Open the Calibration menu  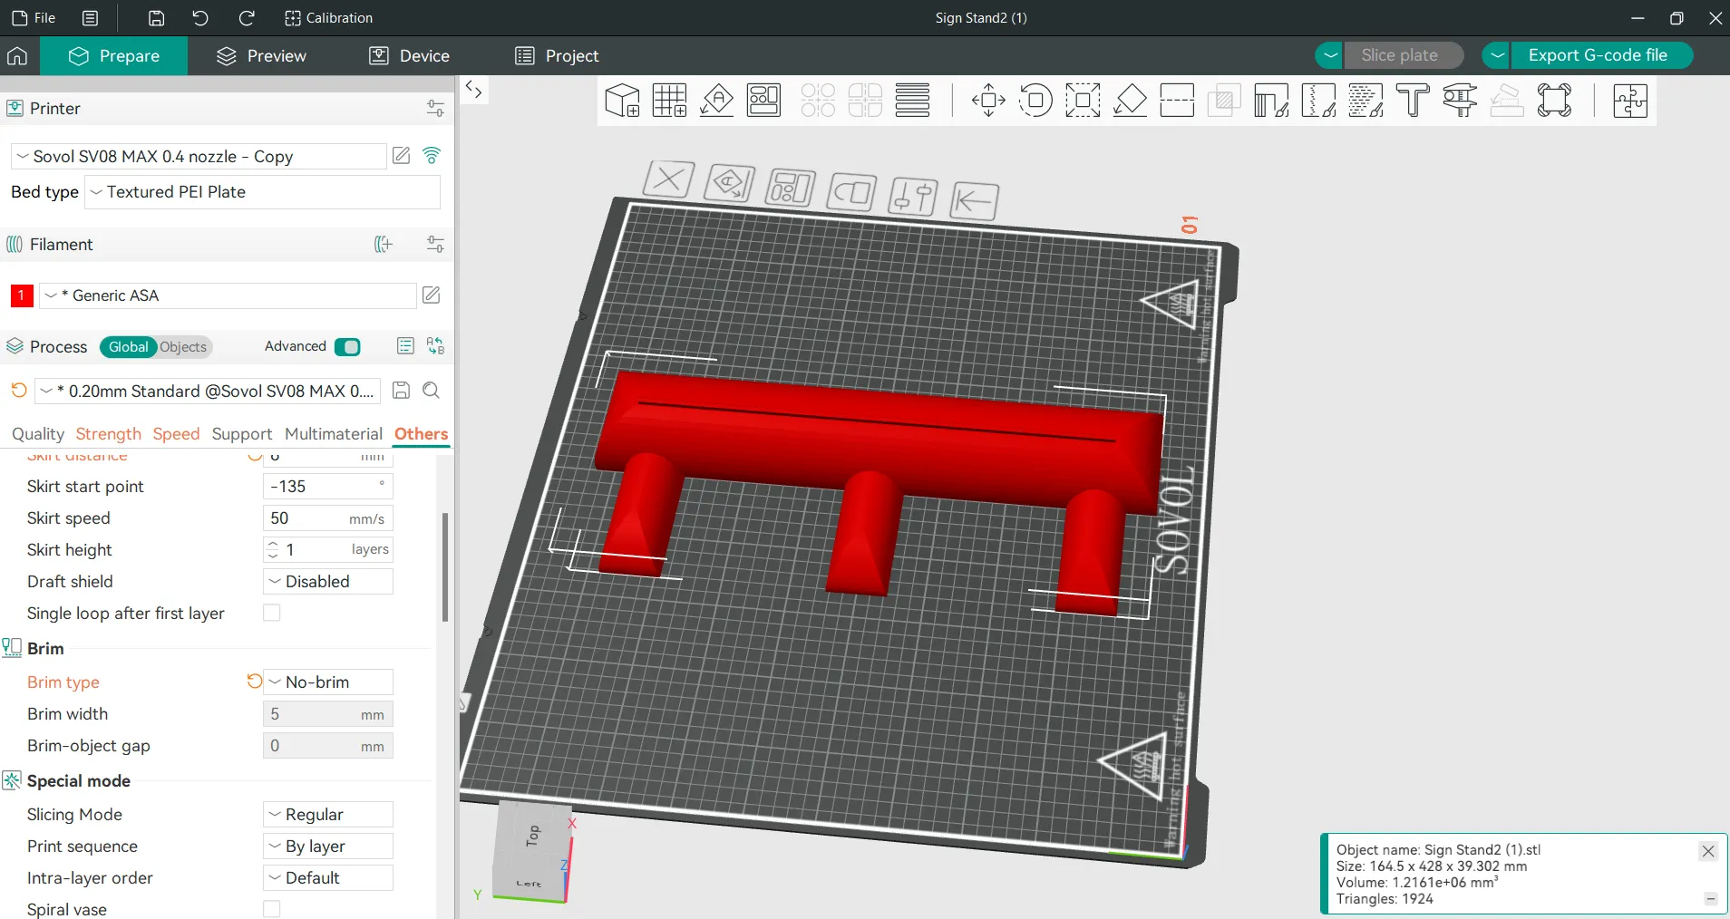coord(328,18)
